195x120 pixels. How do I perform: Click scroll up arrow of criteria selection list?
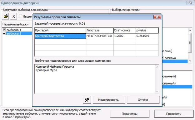pyautogui.click(x=190, y=30)
